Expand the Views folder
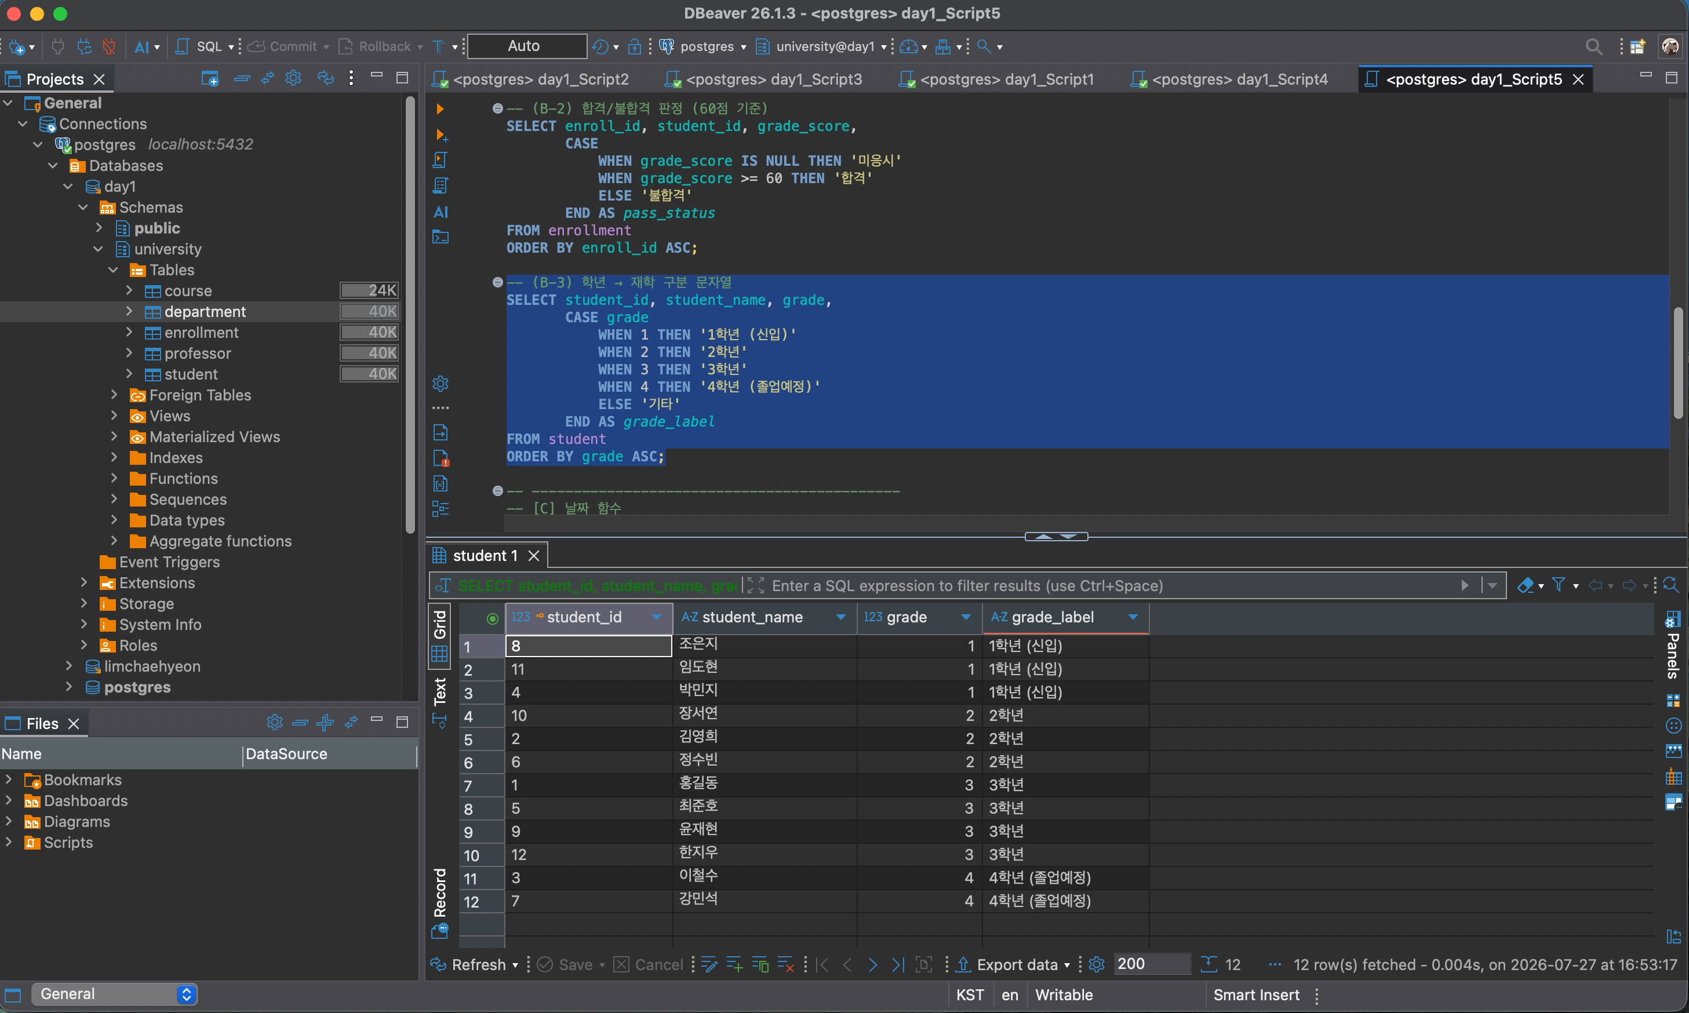1689x1013 pixels. point(114,416)
